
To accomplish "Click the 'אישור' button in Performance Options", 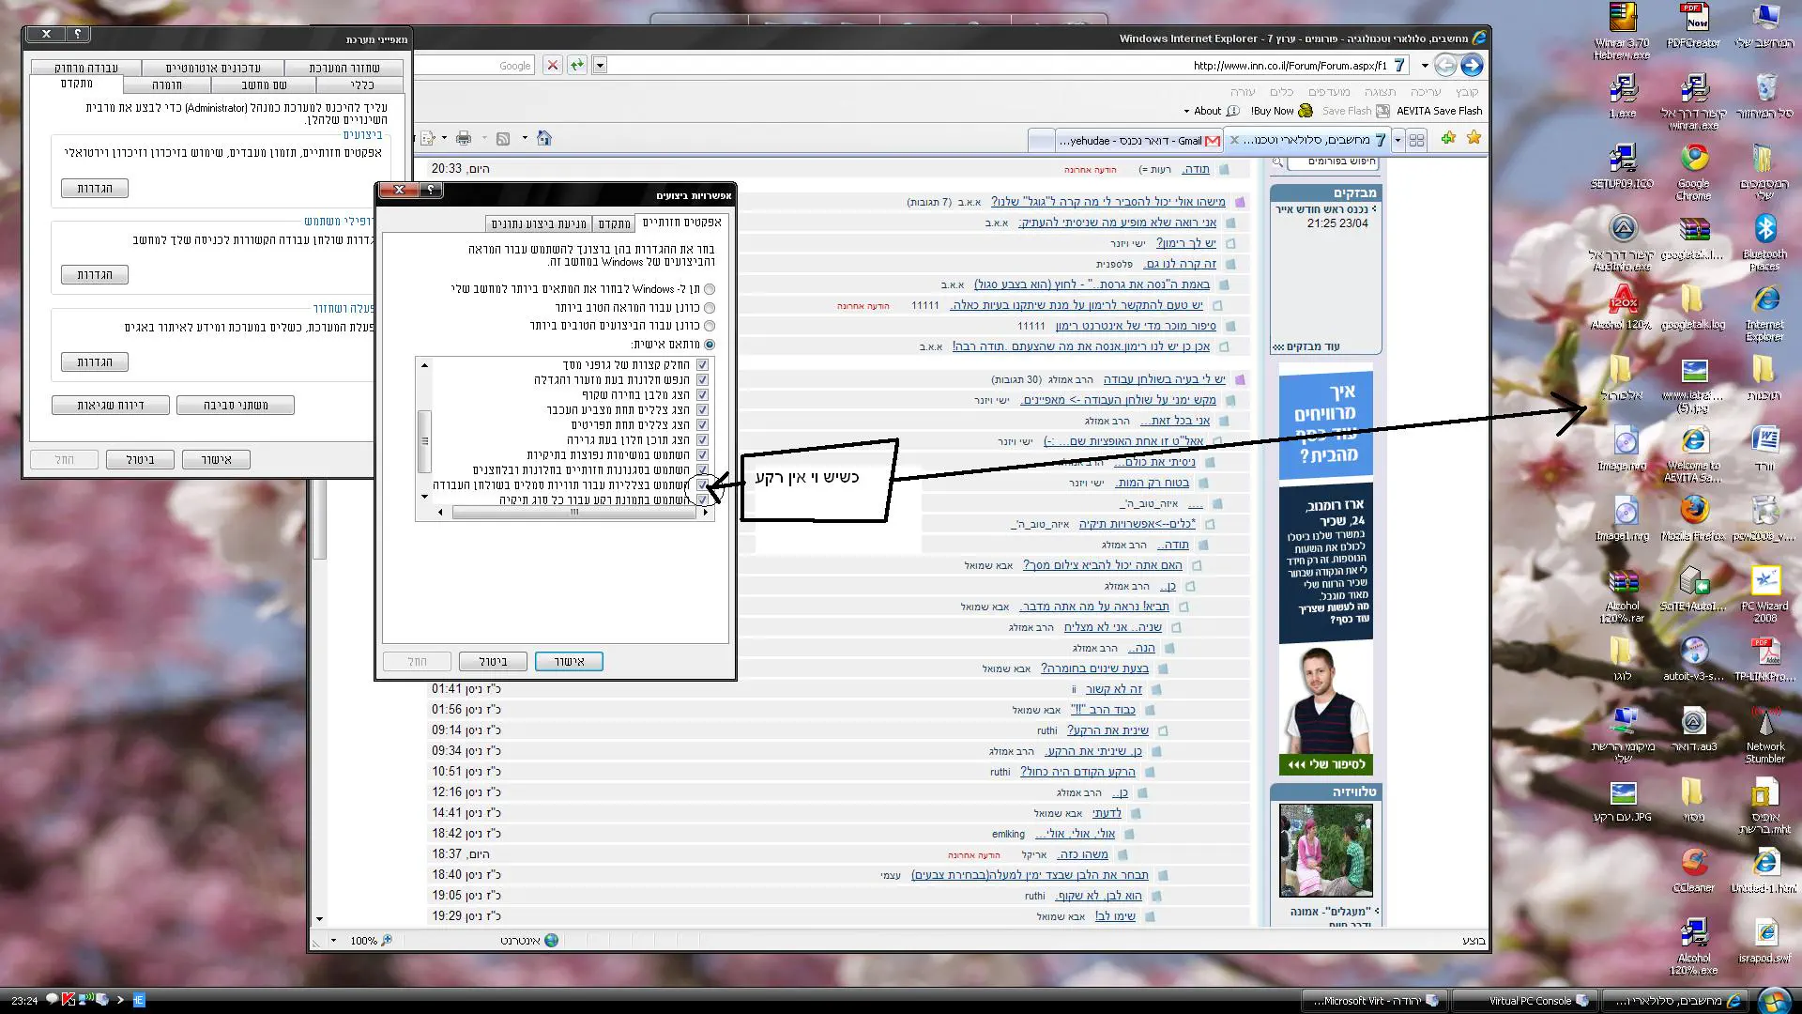I will tap(569, 661).
